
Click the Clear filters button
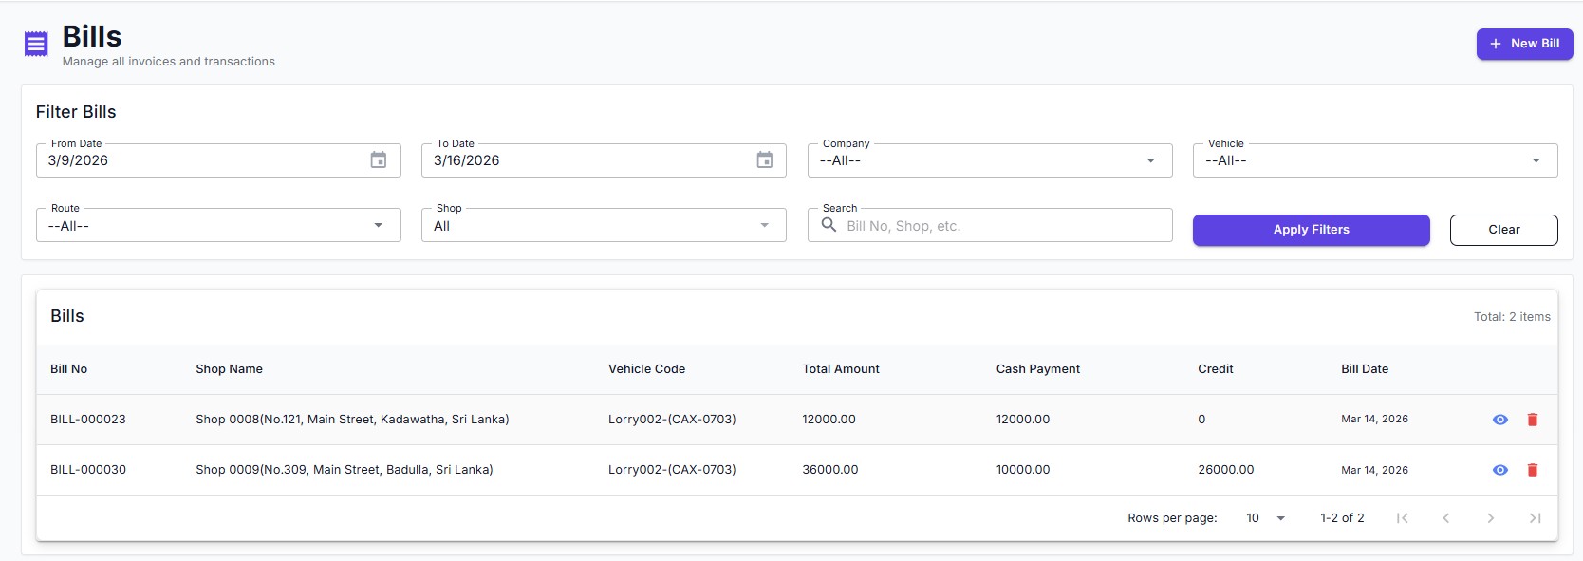pyautogui.click(x=1503, y=230)
